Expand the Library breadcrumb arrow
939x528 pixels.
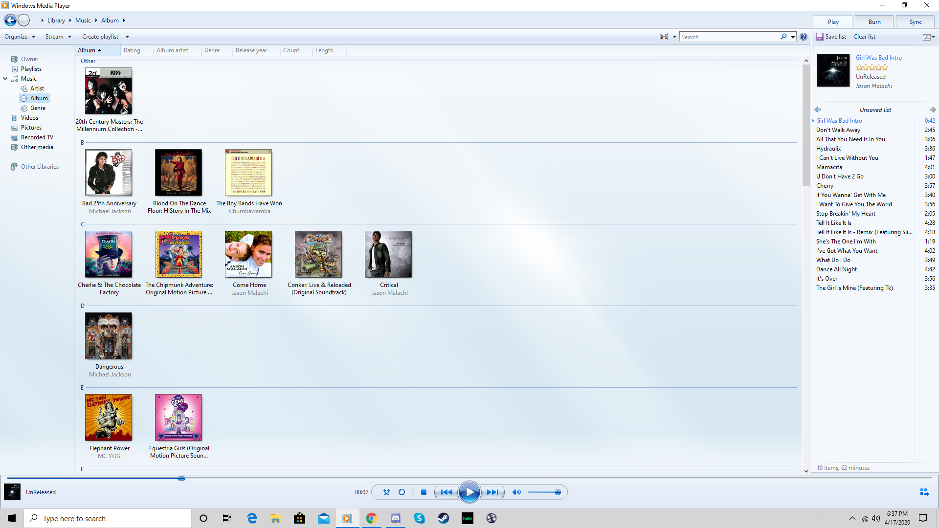70,21
